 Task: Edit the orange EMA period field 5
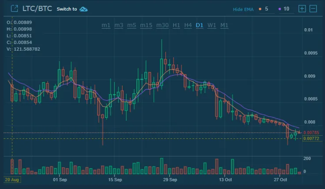(x=267, y=9)
